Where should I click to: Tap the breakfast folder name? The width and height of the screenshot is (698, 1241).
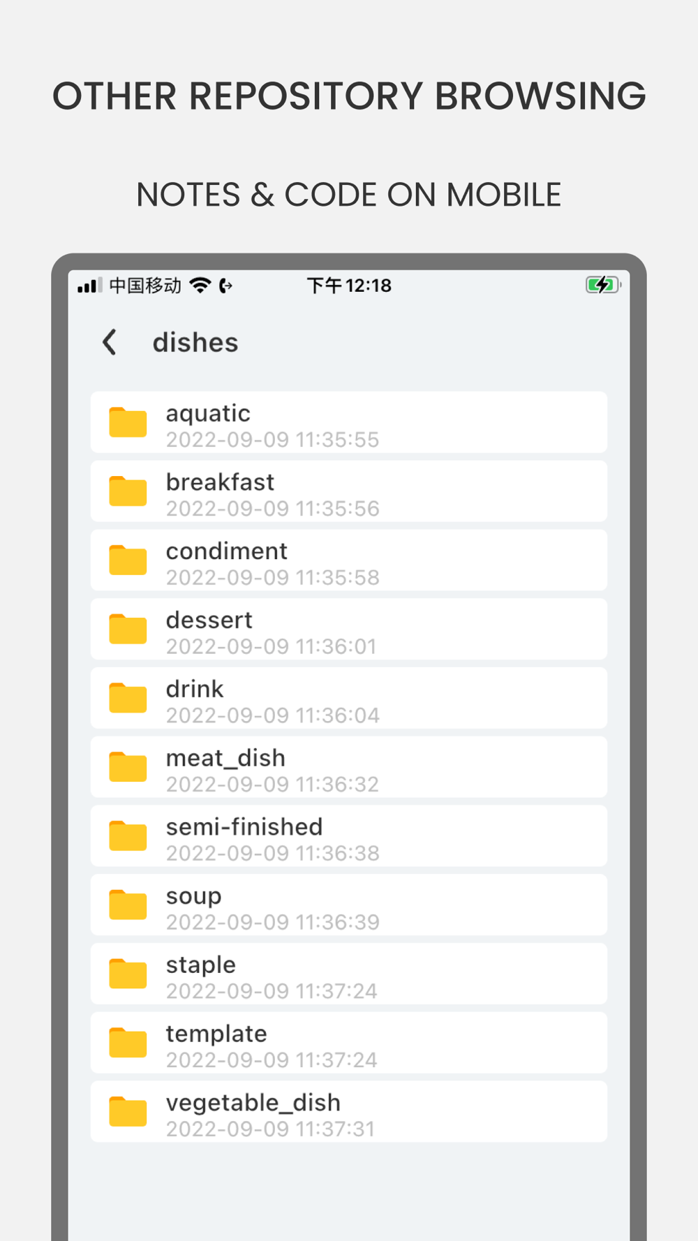click(220, 482)
